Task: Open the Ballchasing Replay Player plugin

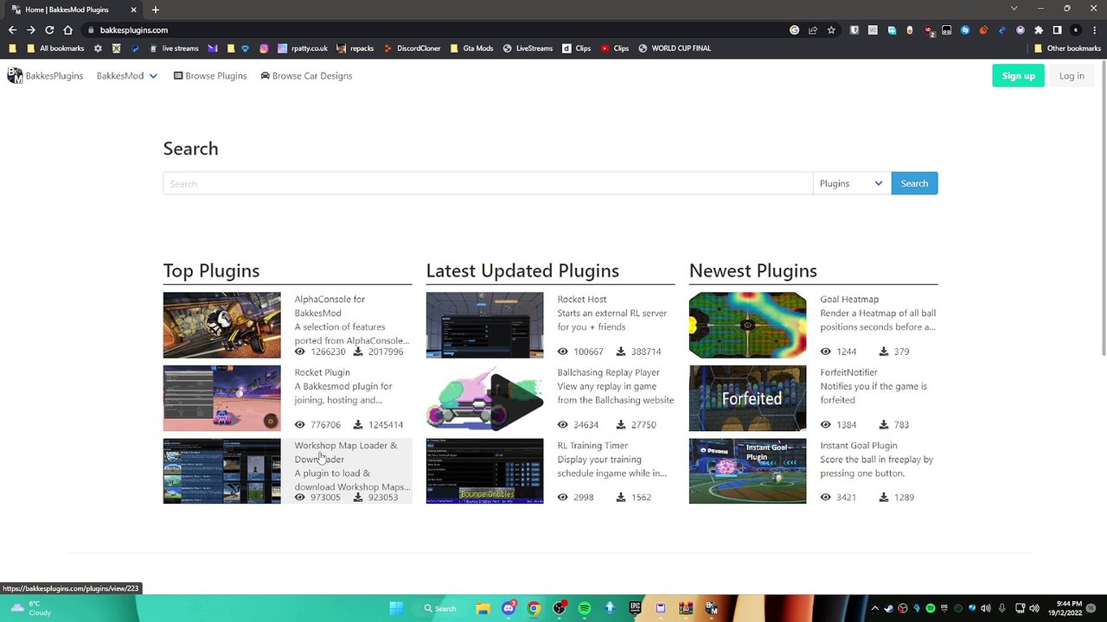Action: click(x=608, y=372)
